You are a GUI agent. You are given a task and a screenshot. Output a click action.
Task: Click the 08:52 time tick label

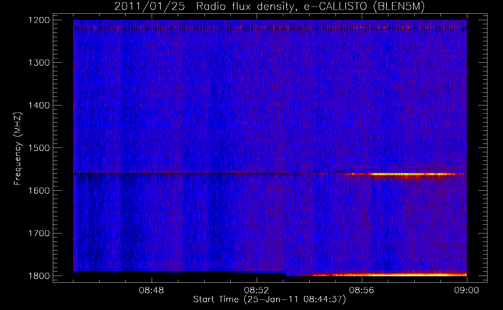tap(256, 290)
